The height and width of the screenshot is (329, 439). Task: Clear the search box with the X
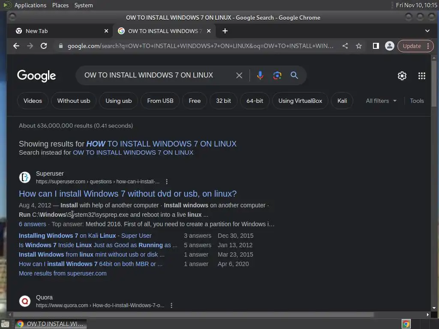tap(239, 75)
